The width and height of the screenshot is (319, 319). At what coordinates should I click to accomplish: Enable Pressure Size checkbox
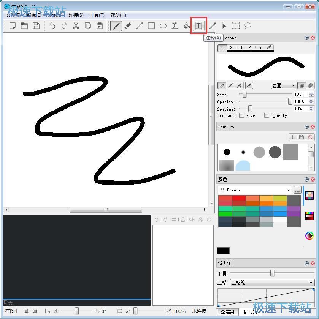pos(242,115)
